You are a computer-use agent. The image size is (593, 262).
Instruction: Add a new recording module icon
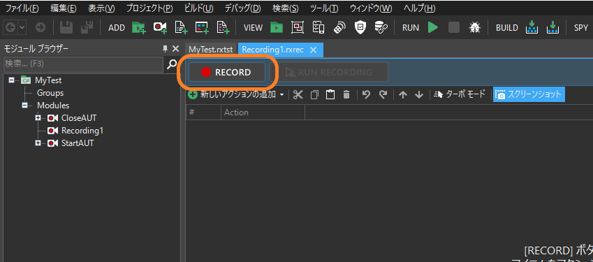[160, 27]
